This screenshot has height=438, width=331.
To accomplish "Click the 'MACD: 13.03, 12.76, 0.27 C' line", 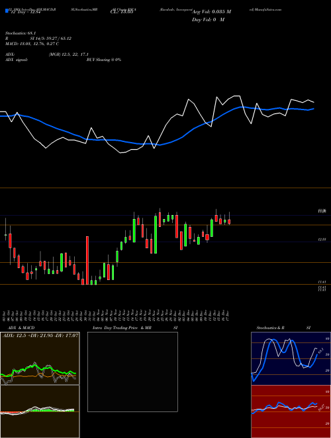I will click(32, 44).
